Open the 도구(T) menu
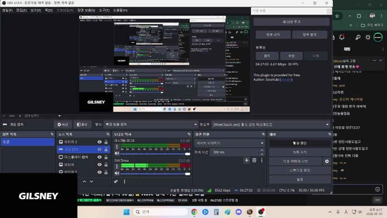This screenshot has width=387, height=218. pyautogui.click(x=104, y=10)
